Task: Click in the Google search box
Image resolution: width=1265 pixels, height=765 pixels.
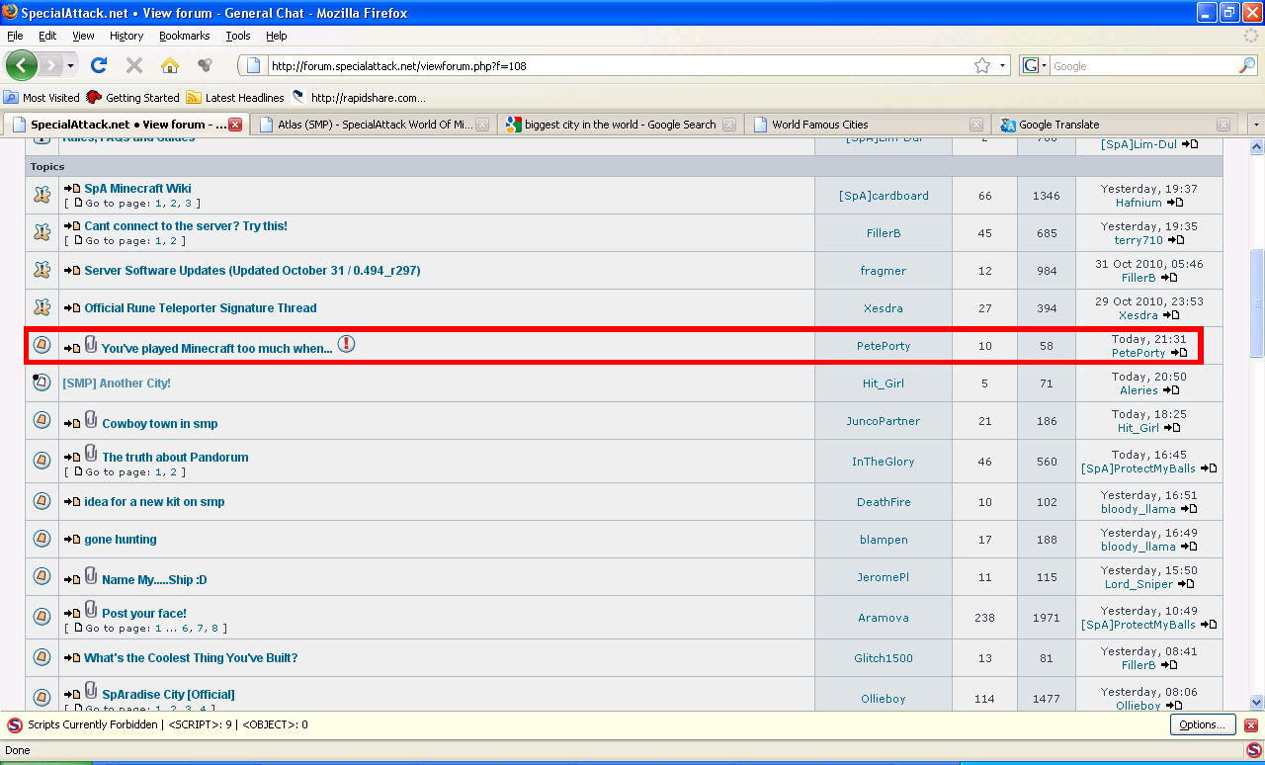Action: pos(1142,66)
